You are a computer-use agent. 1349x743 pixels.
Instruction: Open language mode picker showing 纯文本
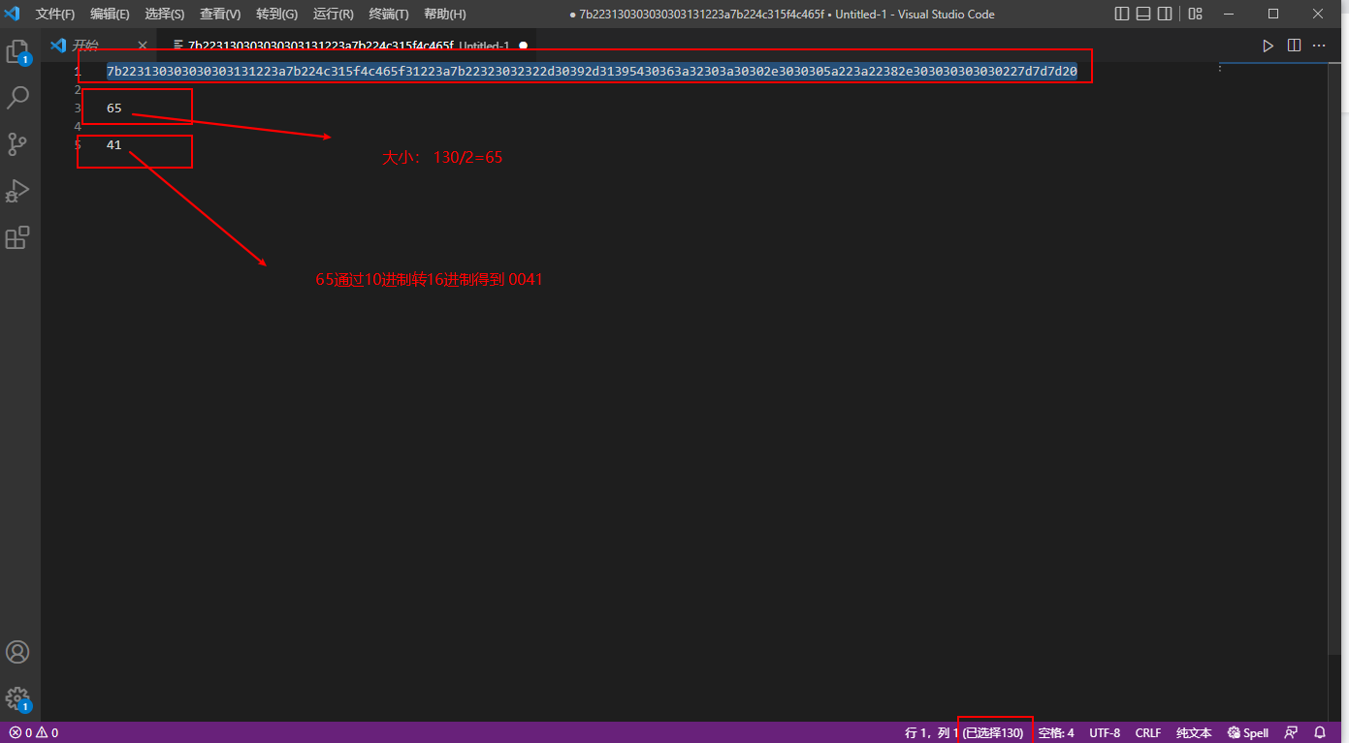(x=1195, y=732)
